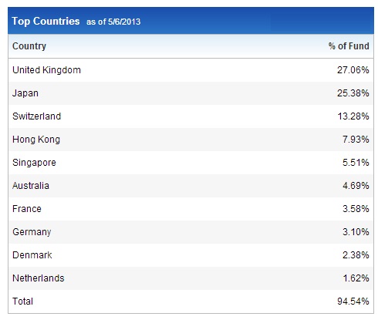Select the 94.54% total percentage
Viewport: 378px width, 320px height.
(353, 301)
